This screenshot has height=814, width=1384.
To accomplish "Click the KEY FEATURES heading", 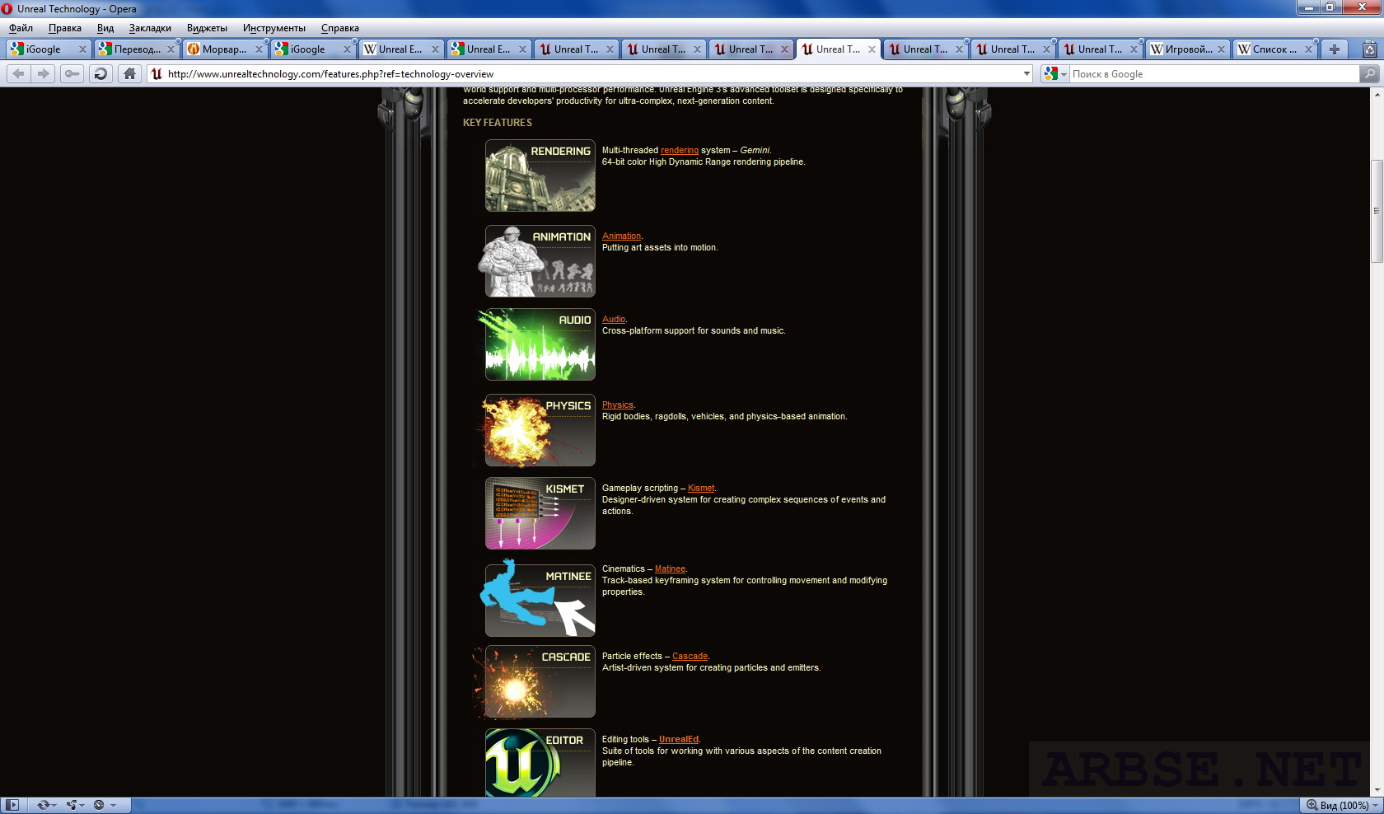I will [x=498, y=123].
